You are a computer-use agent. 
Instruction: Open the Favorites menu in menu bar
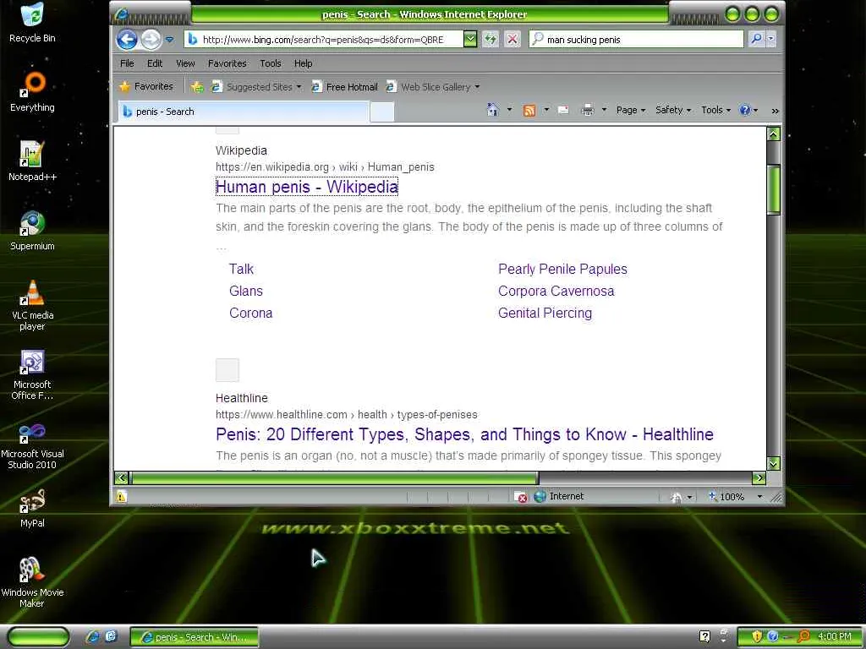(227, 63)
